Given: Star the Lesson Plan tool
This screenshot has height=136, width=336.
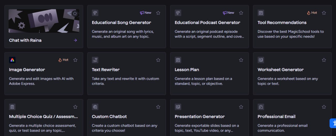Looking at the screenshot, I should (x=241, y=60).
